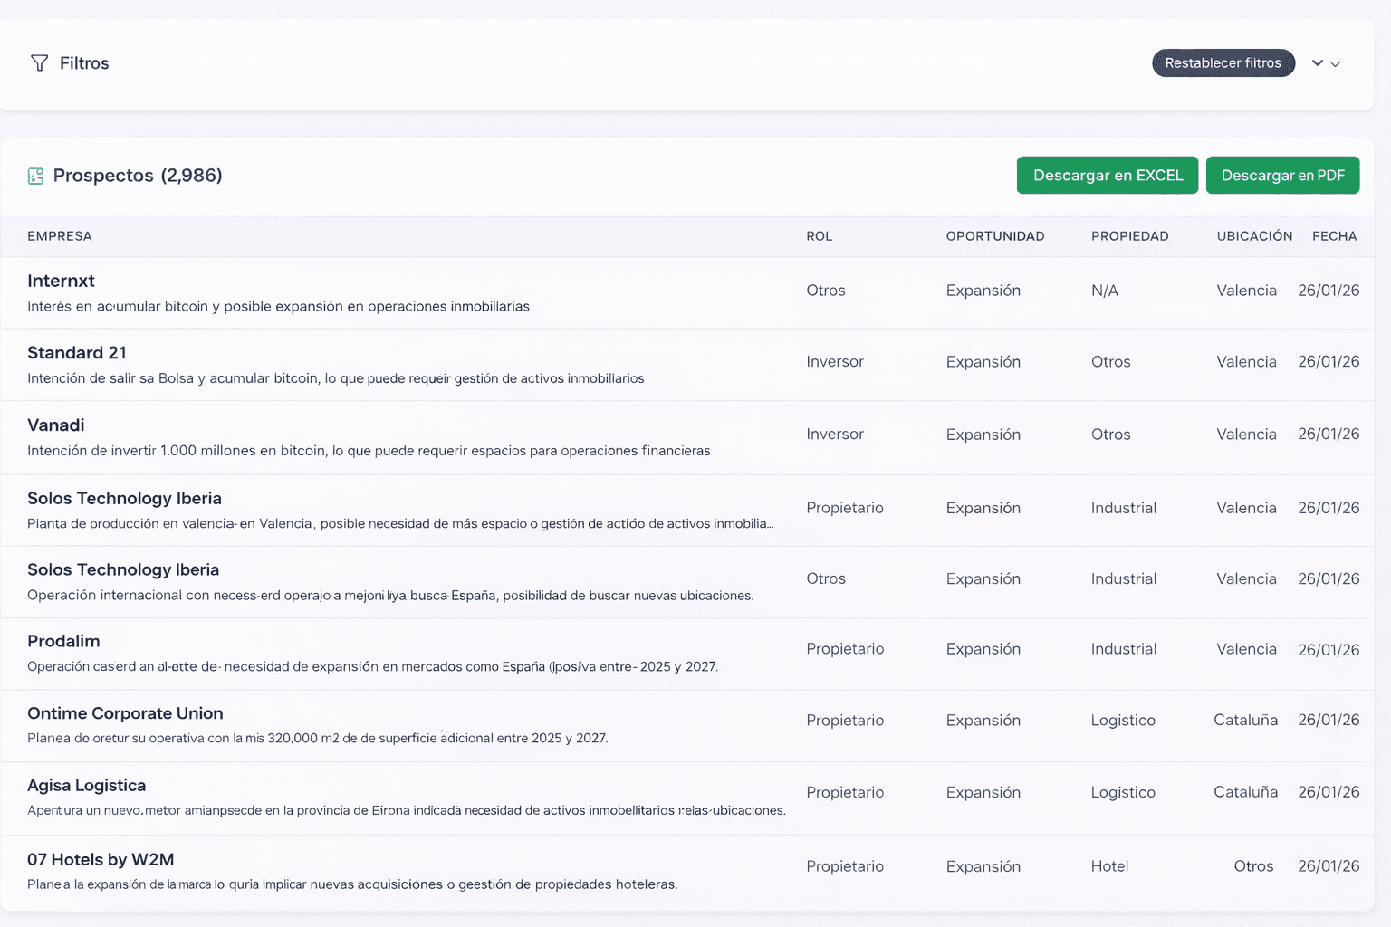Viewport: 1391px width, 927px height.
Task: Sort by the FECHA column header
Action: point(1334,236)
